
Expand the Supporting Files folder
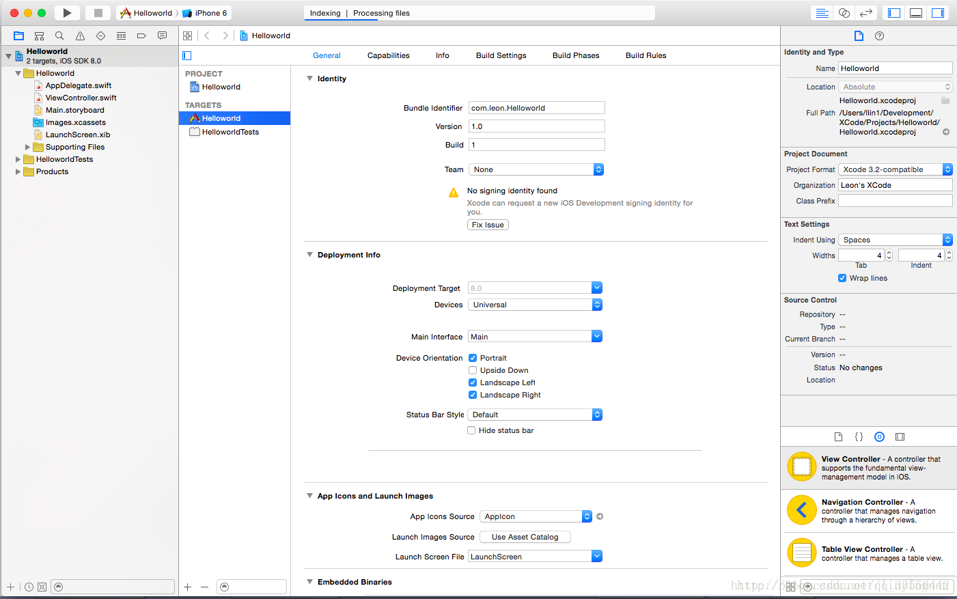(x=27, y=147)
